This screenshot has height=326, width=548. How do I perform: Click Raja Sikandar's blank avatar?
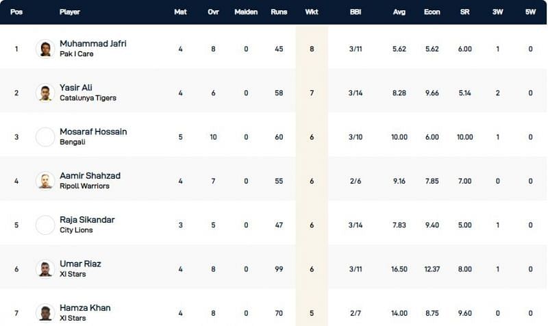(45, 225)
